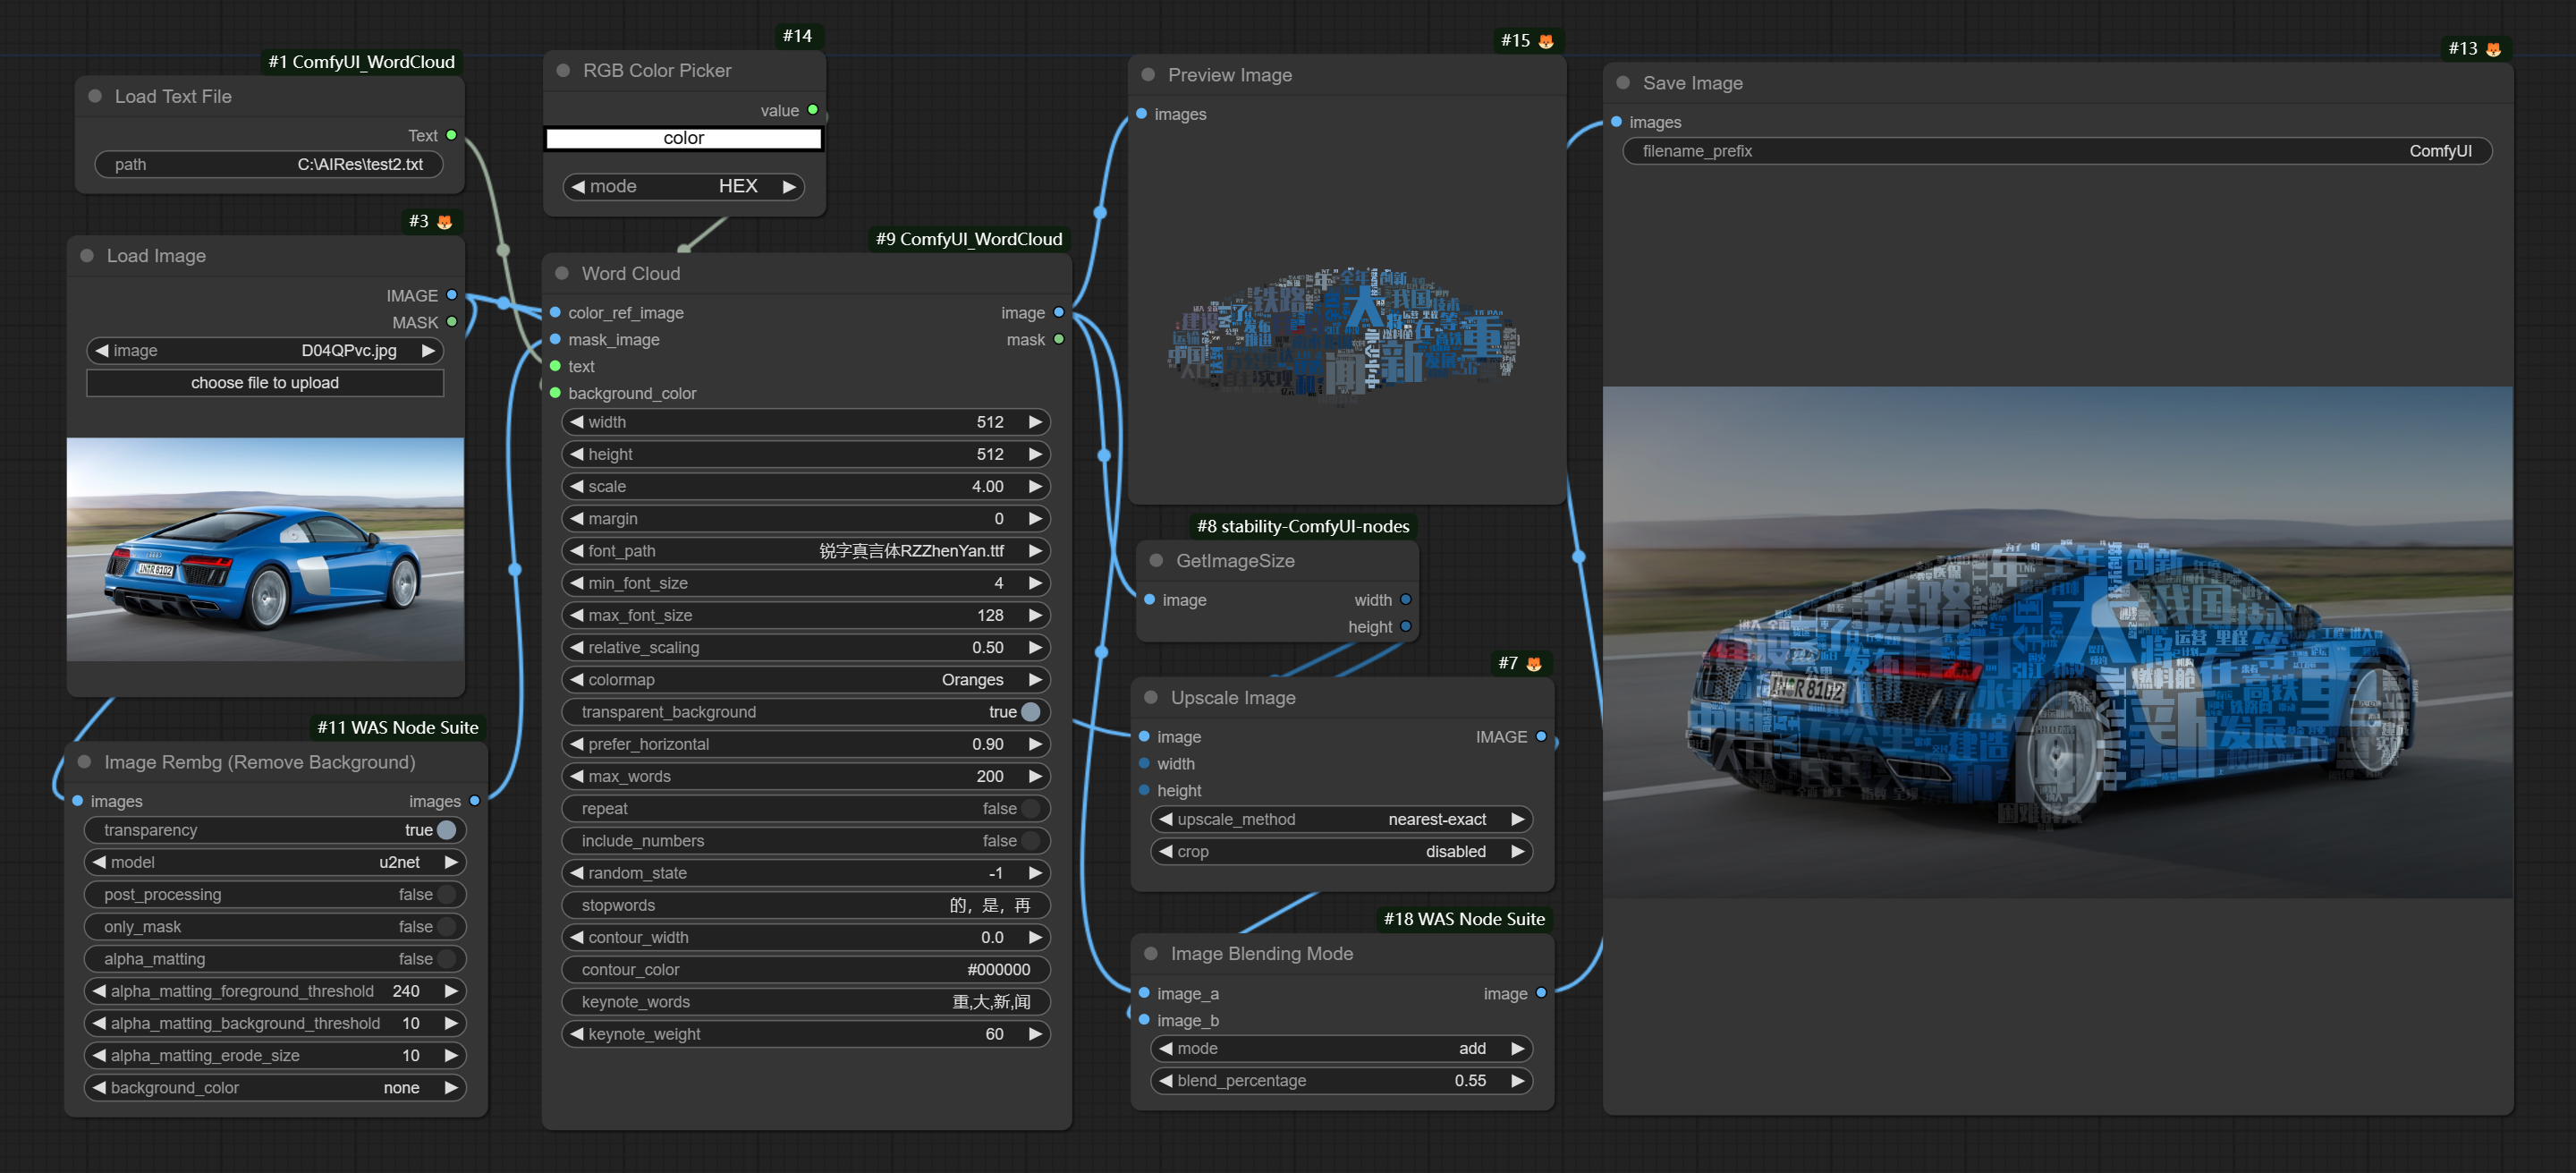Adjust the relative_scaling 0.50 value field
2576x1173 pixels.
(806, 647)
